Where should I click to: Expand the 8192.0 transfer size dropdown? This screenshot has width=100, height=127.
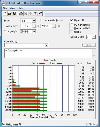tap(54, 26)
